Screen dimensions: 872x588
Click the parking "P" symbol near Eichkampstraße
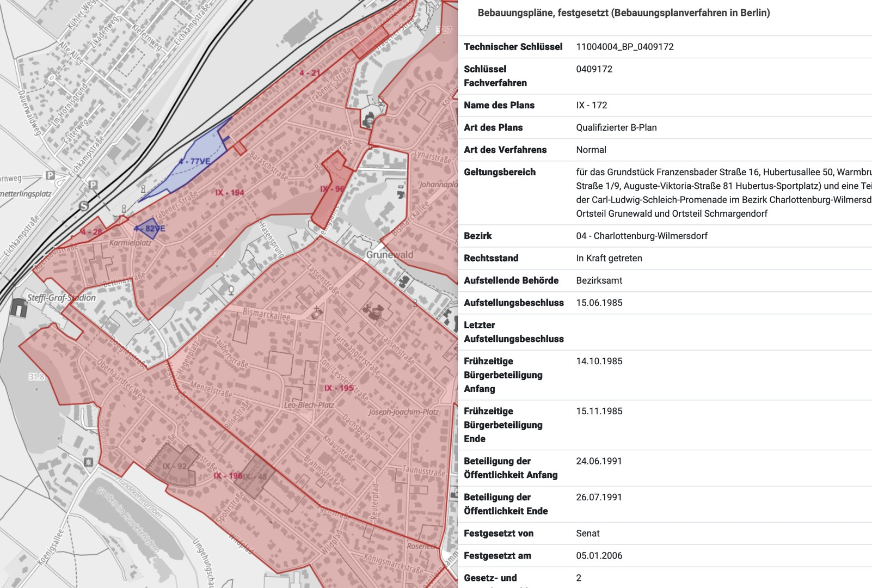pos(93,185)
